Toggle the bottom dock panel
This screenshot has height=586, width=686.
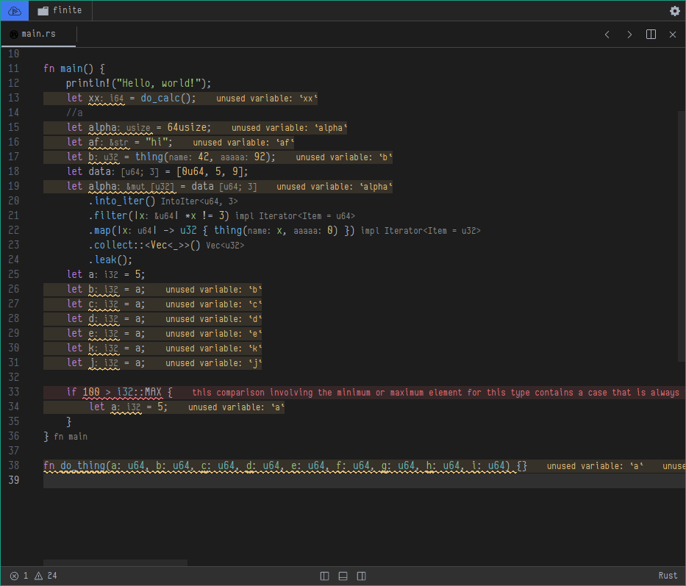[343, 576]
